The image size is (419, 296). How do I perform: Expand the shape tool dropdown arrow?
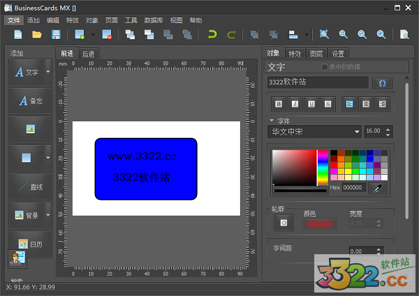click(48, 157)
